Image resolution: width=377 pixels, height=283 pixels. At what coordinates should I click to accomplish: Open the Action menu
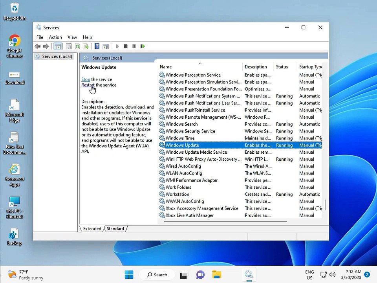(x=55, y=37)
